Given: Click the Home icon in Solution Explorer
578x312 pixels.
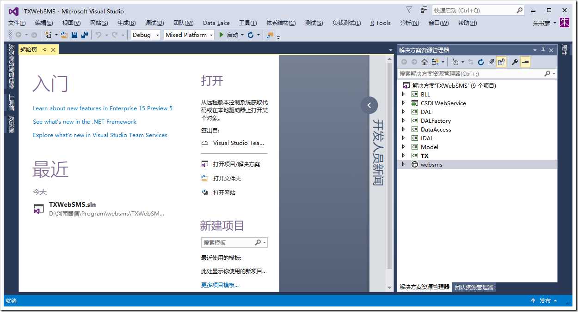Looking at the screenshot, I should pos(424,62).
